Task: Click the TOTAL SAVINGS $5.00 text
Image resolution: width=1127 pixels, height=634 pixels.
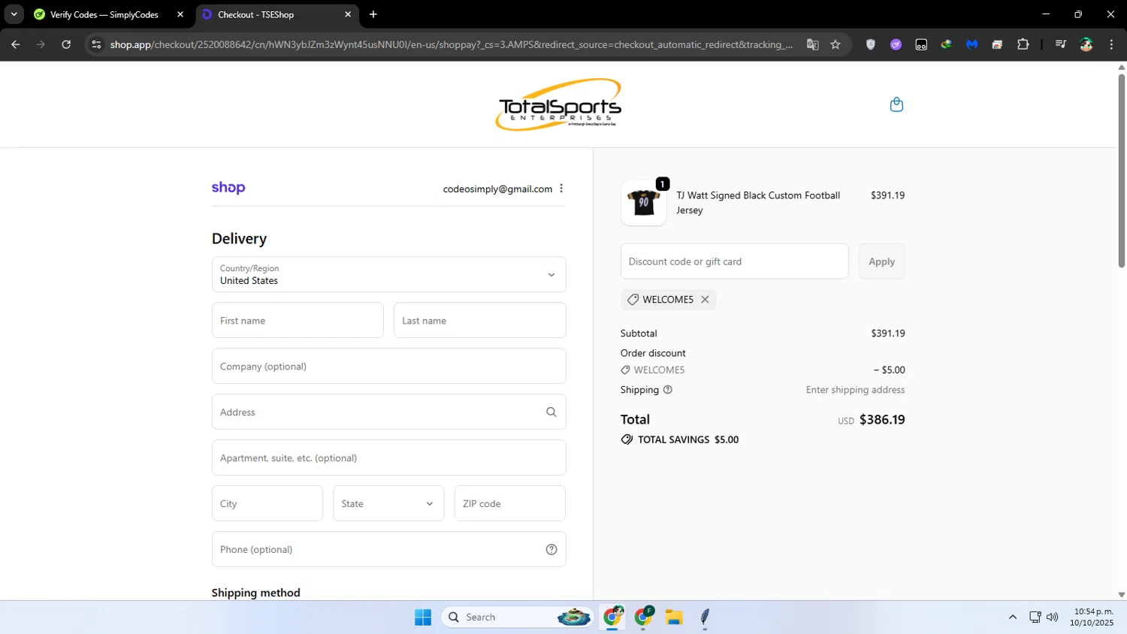Action: (687, 439)
